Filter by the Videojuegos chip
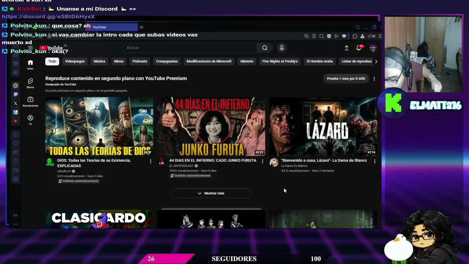The image size is (469, 264). tap(75, 61)
